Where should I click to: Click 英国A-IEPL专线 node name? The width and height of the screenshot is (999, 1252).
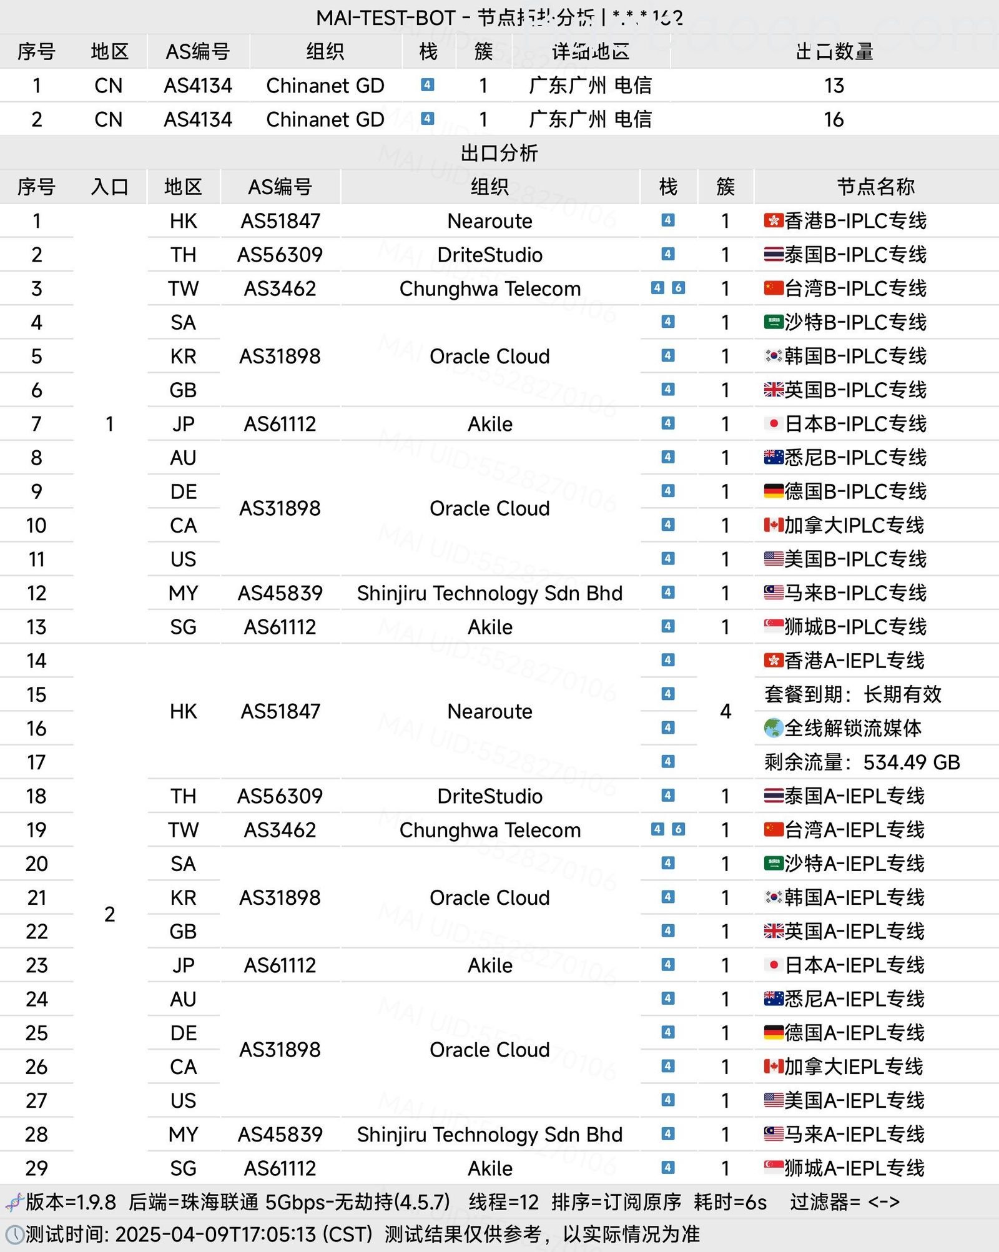tap(854, 931)
